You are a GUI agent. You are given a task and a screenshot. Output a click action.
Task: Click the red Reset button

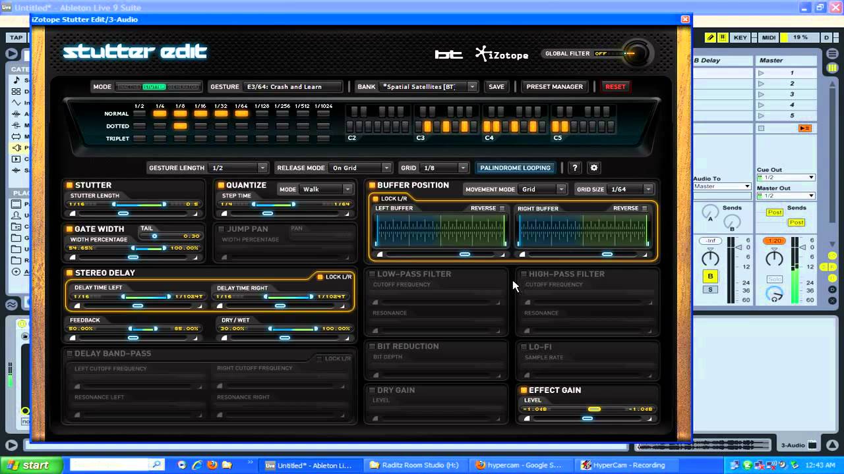pyautogui.click(x=615, y=87)
